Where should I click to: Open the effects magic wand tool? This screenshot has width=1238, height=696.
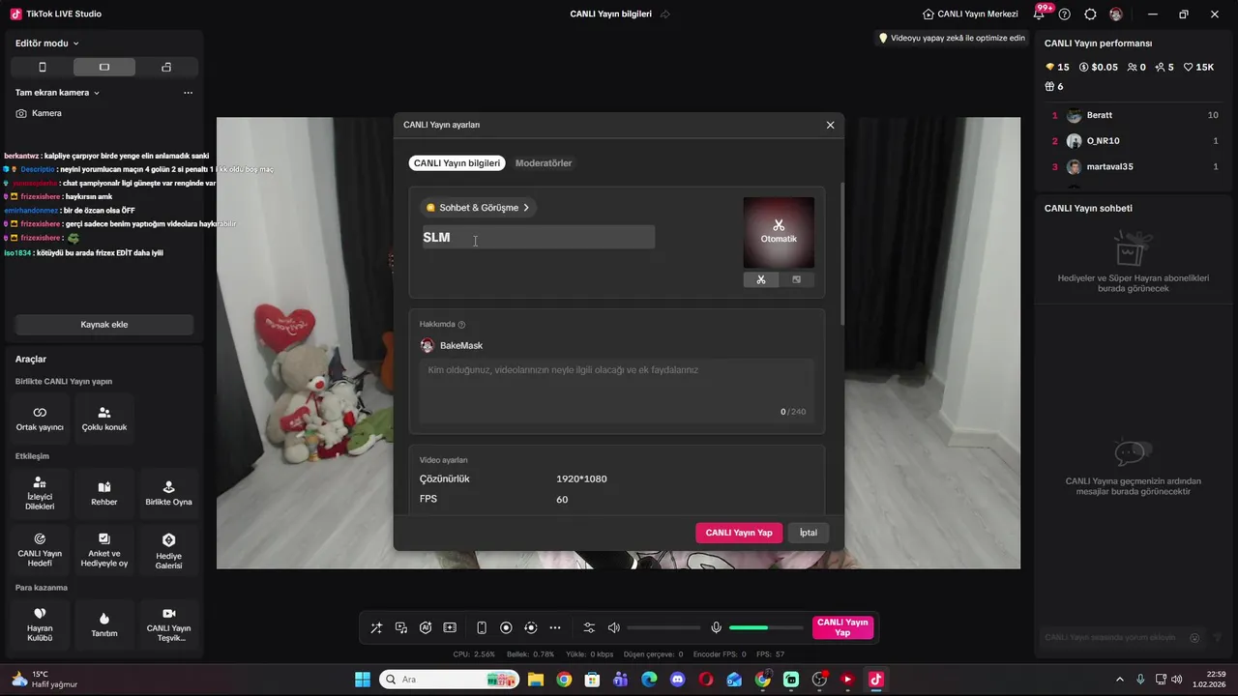376,627
